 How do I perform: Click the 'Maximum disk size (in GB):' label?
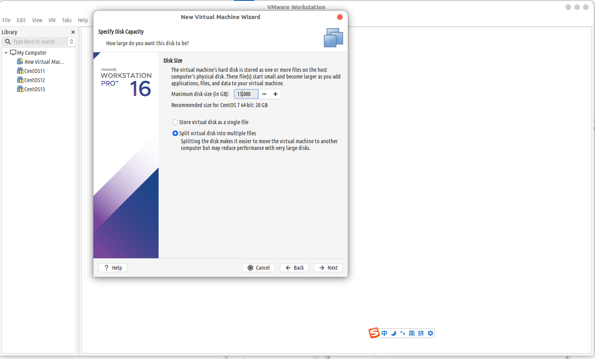(x=200, y=94)
